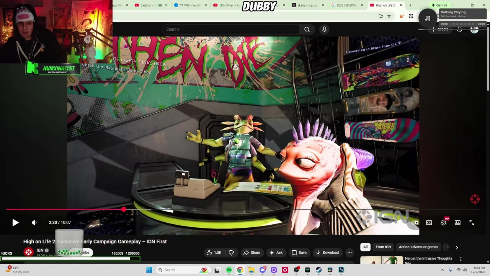Screen dimensions: 490x276
Task: Open the Windows Start menu
Action: click(x=149, y=270)
